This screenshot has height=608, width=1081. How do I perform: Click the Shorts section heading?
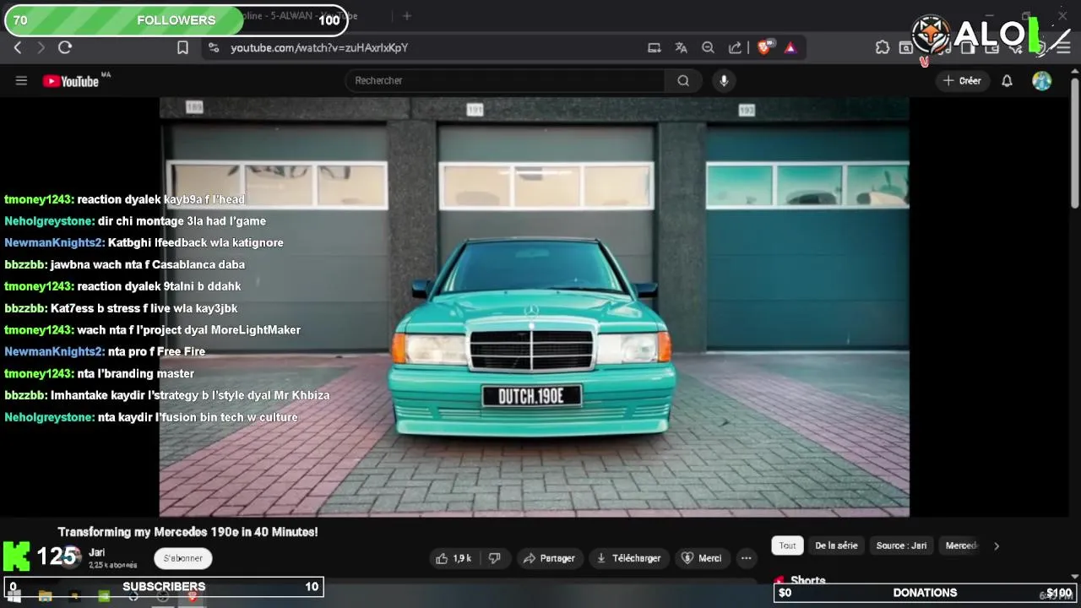[807, 580]
